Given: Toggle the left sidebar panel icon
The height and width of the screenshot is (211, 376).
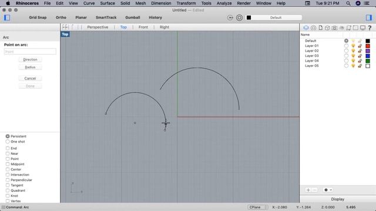Looking at the screenshot, I should [x=7, y=18].
